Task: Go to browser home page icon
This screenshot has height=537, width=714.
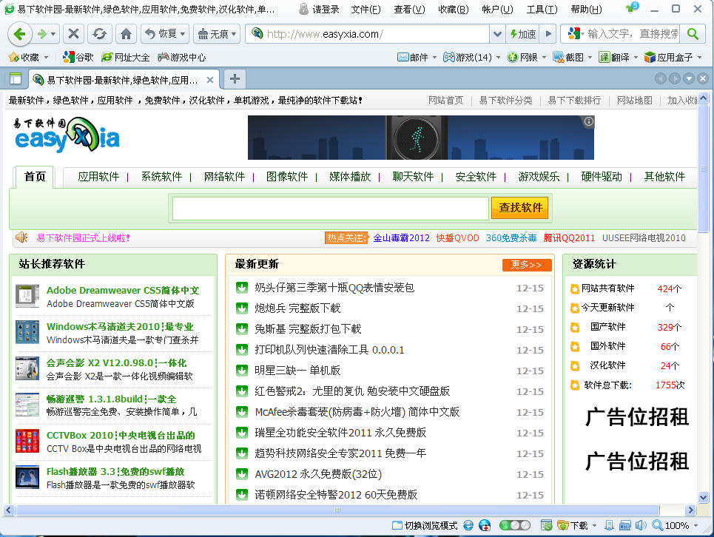Action: pyautogui.click(x=126, y=34)
